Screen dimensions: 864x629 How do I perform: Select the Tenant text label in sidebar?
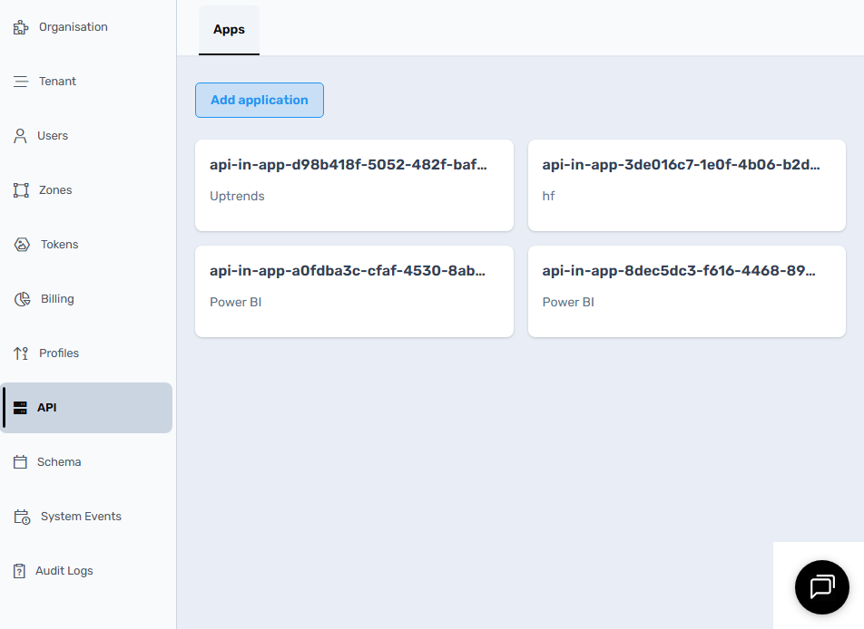[57, 82]
